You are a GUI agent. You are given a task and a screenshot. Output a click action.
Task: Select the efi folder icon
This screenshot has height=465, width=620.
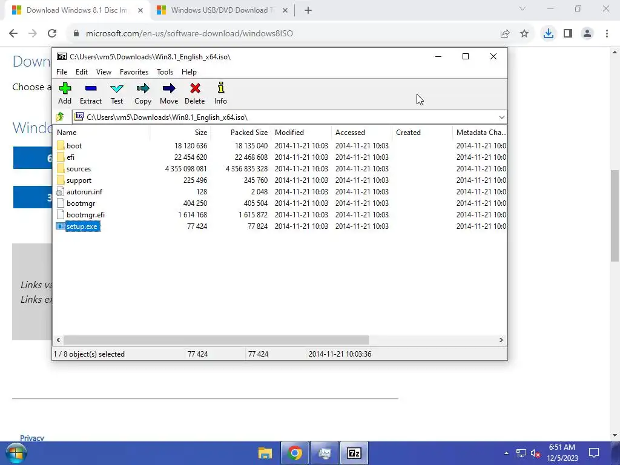[x=60, y=157]
